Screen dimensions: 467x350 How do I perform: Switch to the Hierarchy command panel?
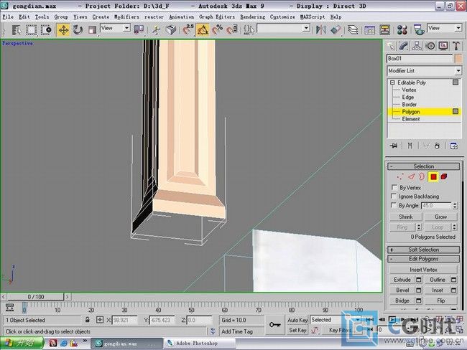tap(417, 46)
